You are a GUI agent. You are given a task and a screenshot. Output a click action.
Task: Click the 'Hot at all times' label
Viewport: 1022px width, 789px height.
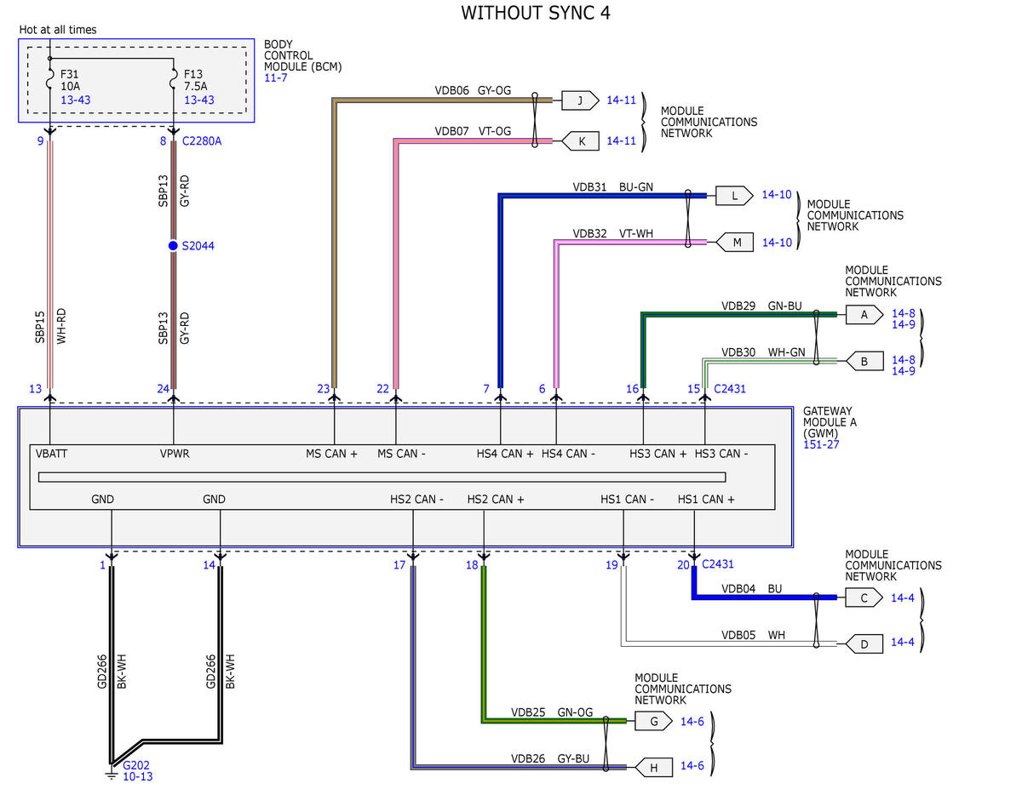tap(58, 30)
